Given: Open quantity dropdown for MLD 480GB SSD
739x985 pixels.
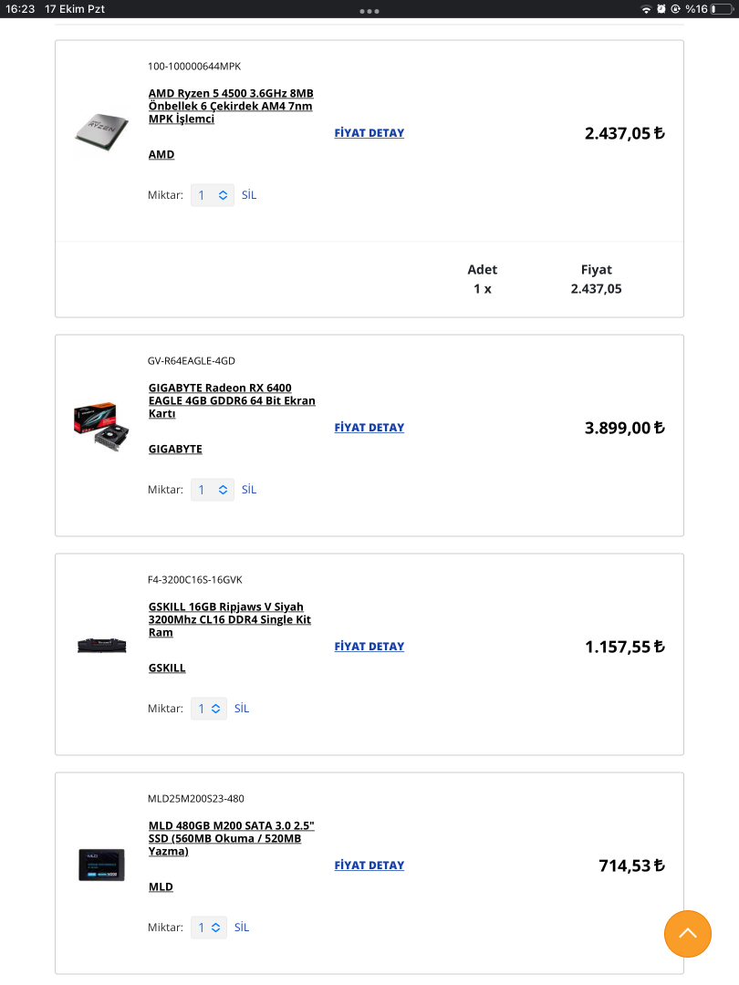Looking at the screenshot, I should click(208, 928).
